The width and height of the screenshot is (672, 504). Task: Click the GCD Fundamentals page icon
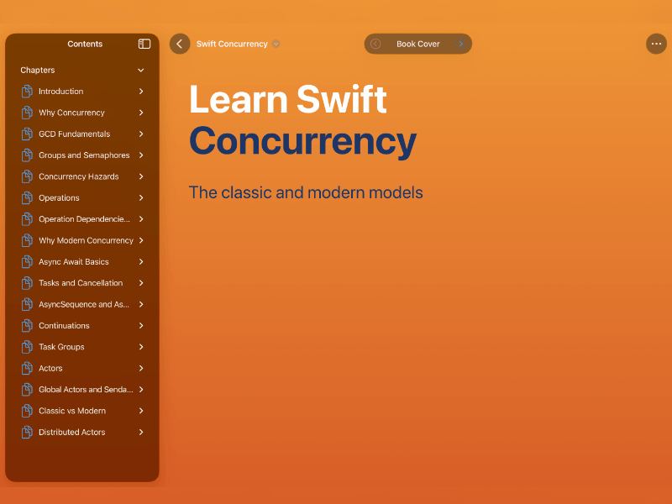(27, 134)
